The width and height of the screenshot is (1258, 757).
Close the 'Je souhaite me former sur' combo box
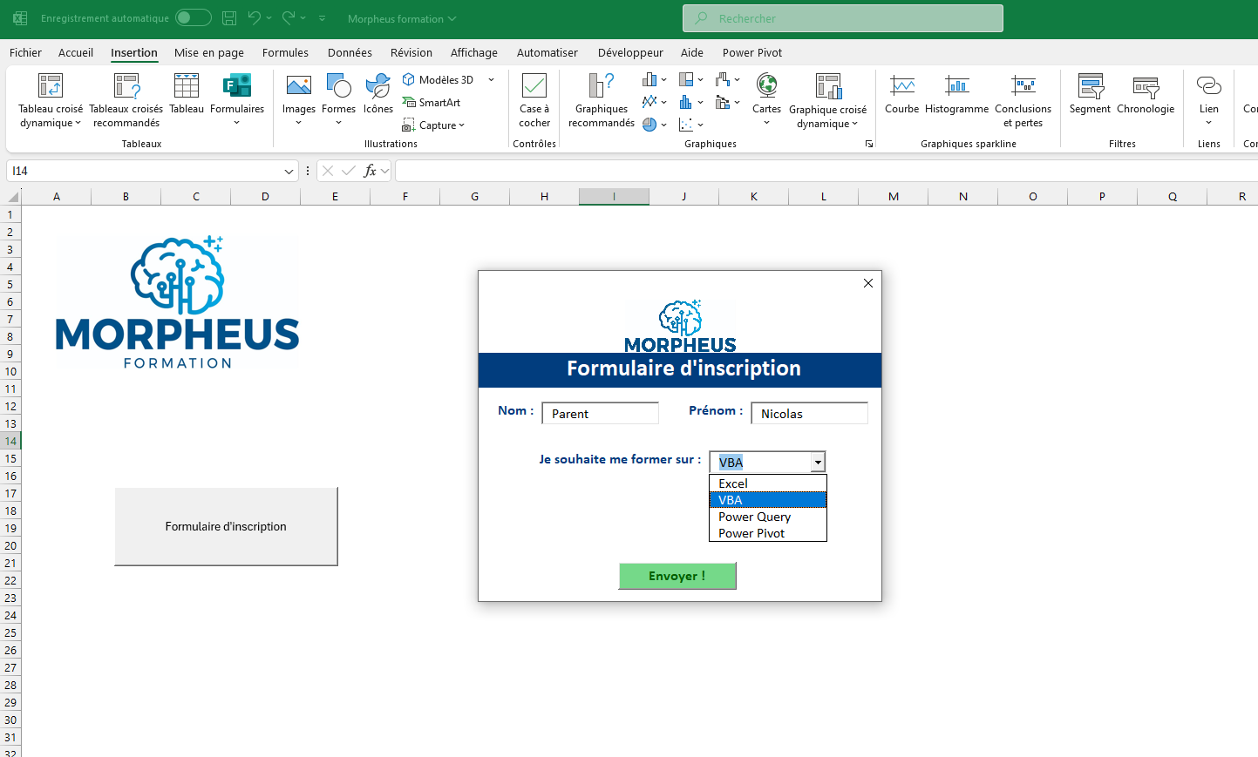coord(817,462)
